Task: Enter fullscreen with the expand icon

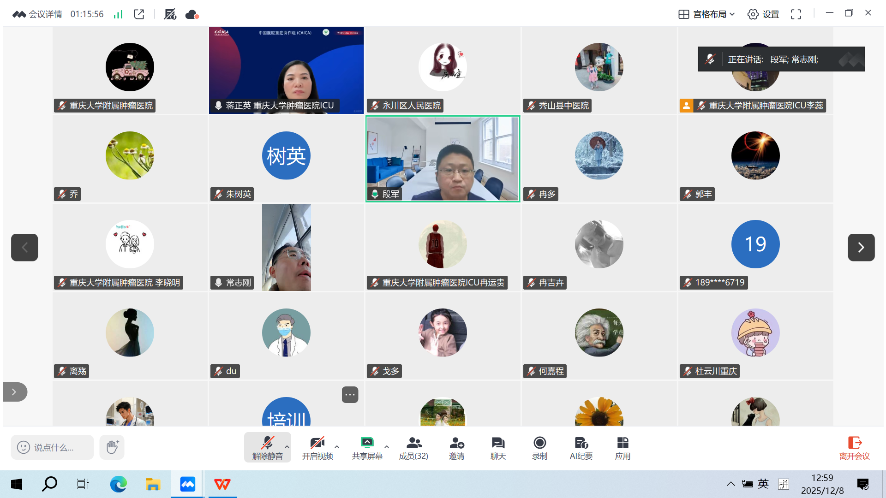Action: 796,14
